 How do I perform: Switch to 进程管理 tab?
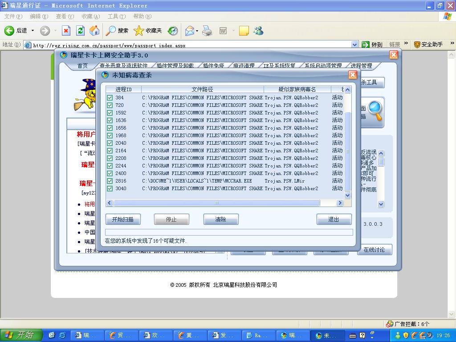click(x=361, y=65)
